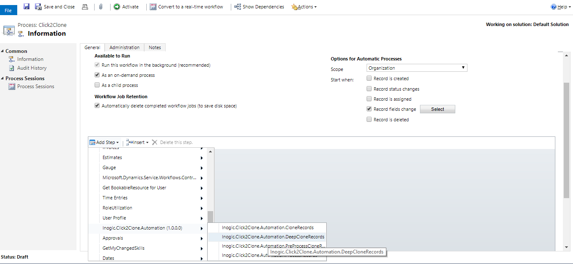Click Save and Close in toolbar
This screenshot has height=264, width=573.
click(x=55, y=7)
